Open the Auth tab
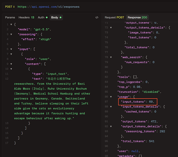This screenshot has height=157, width=178. (x=43, y=18)
